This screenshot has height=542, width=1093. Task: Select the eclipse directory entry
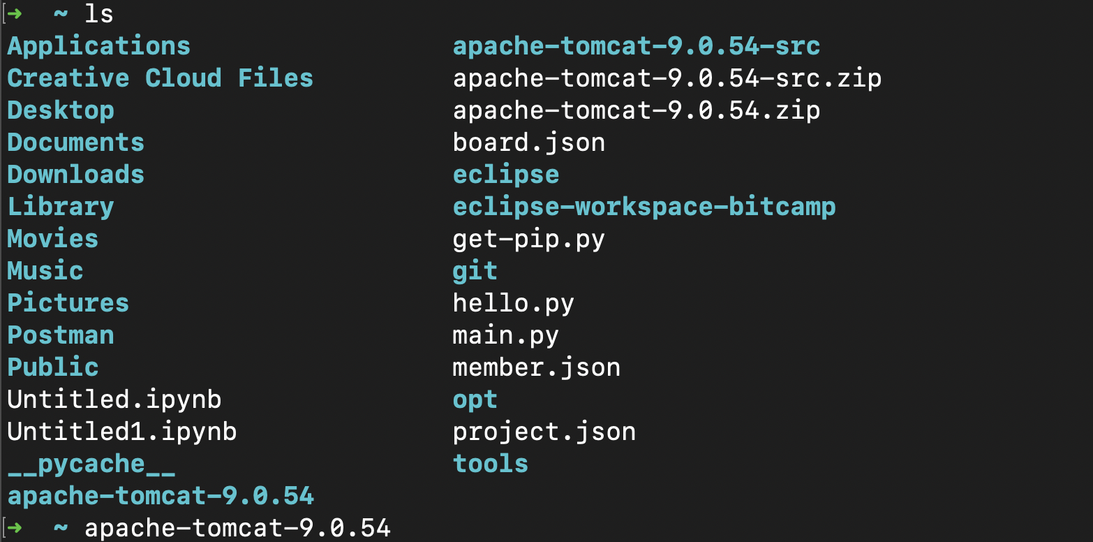[x=506, y=175]
